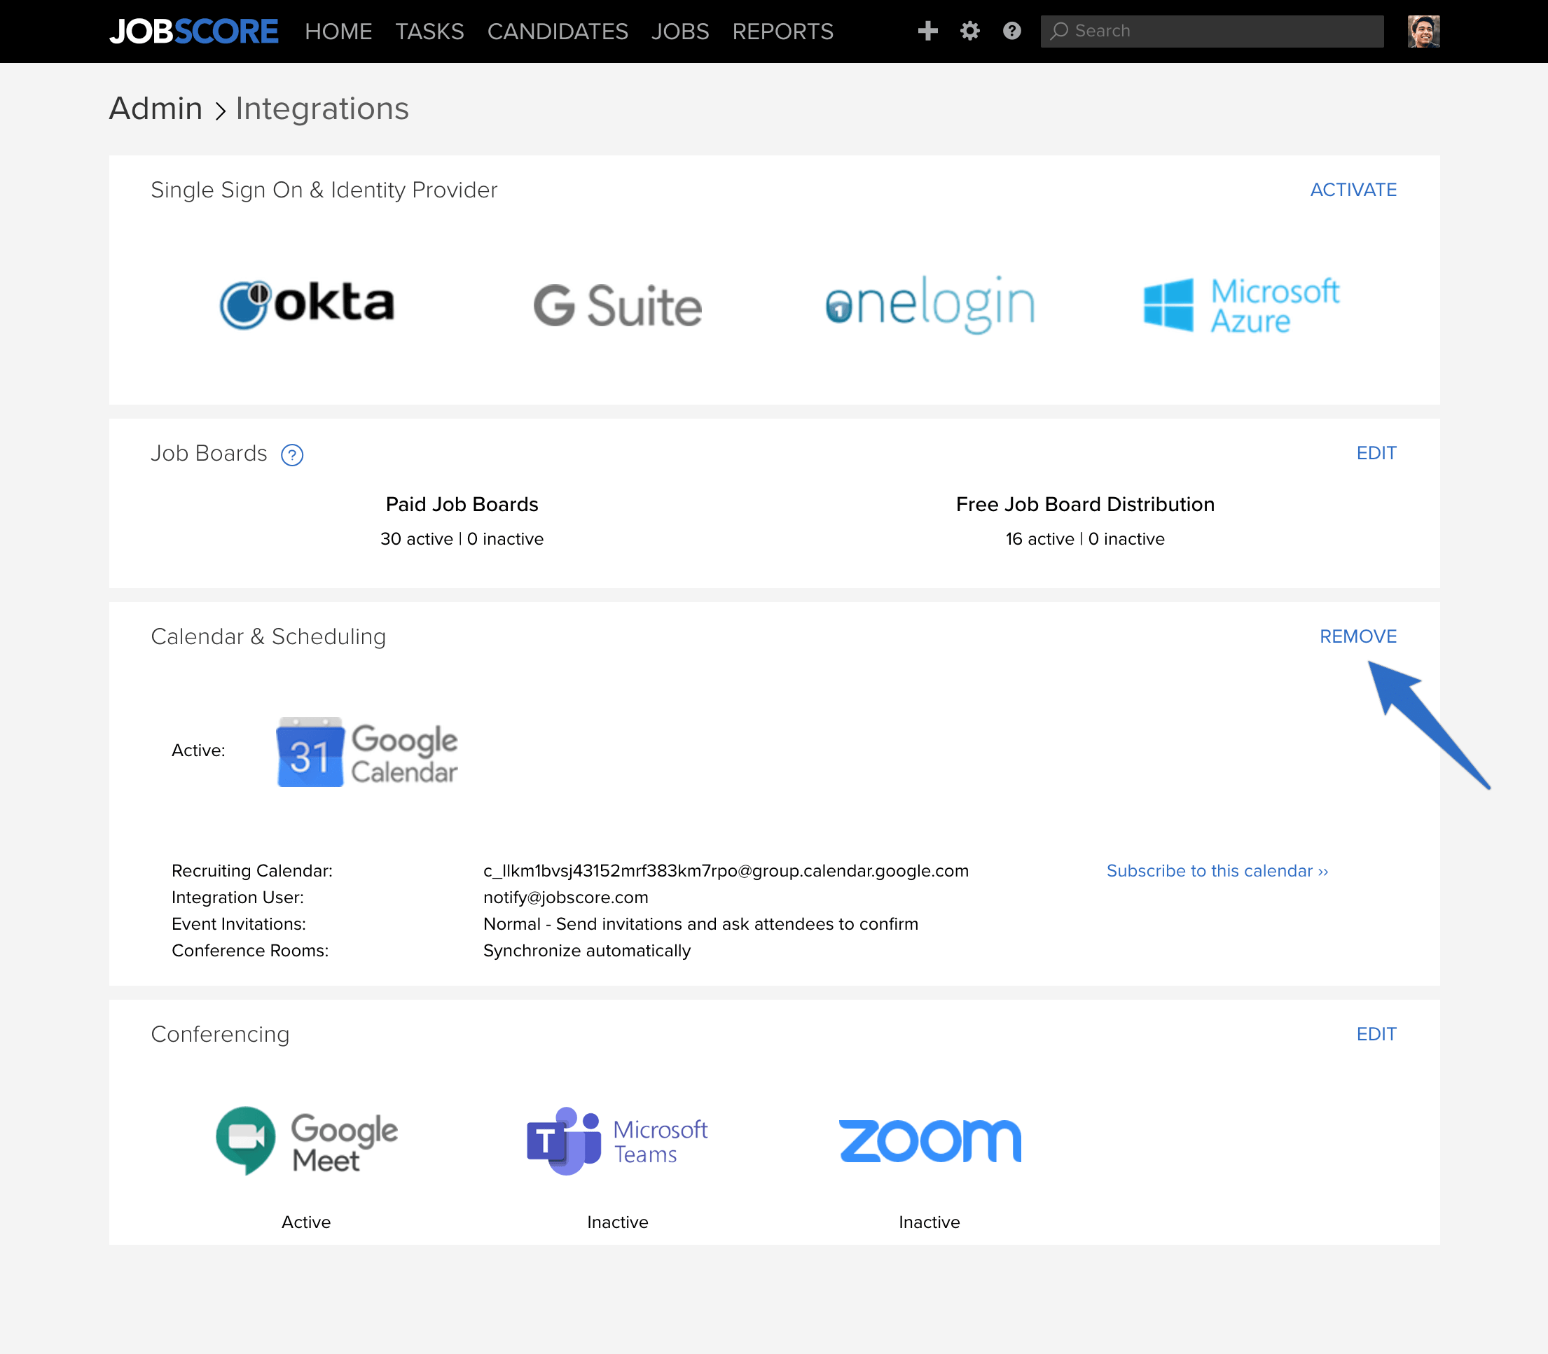Click the Event Invitations 'Normal' value text
The image size is (1548, 1354).
700,925
